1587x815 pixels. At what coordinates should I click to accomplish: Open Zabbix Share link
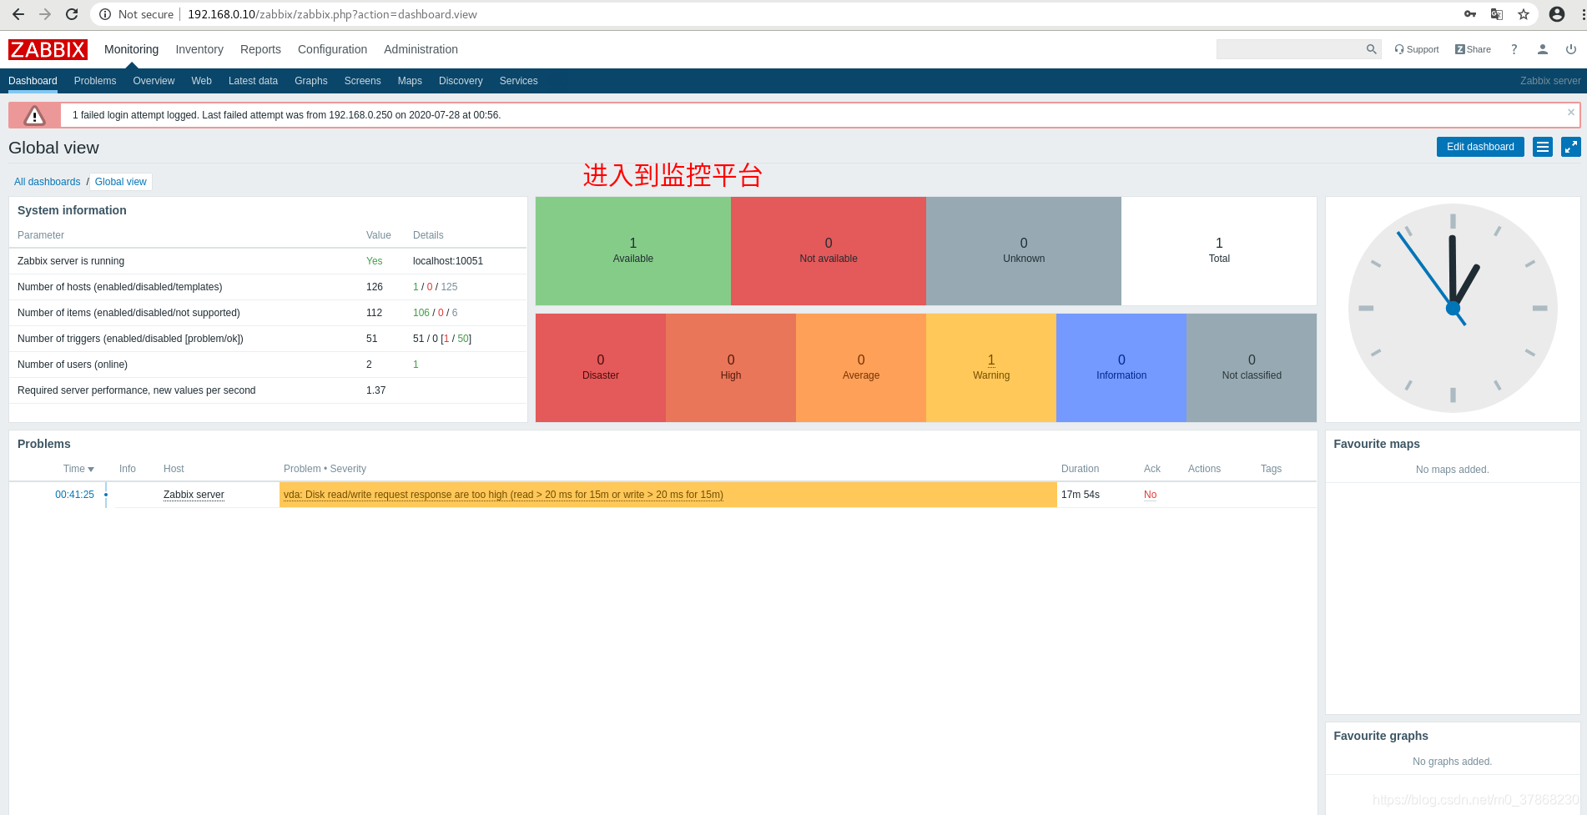coord(1473,49)
